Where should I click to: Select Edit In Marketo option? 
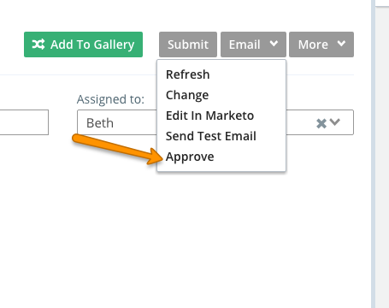(209, 115)
